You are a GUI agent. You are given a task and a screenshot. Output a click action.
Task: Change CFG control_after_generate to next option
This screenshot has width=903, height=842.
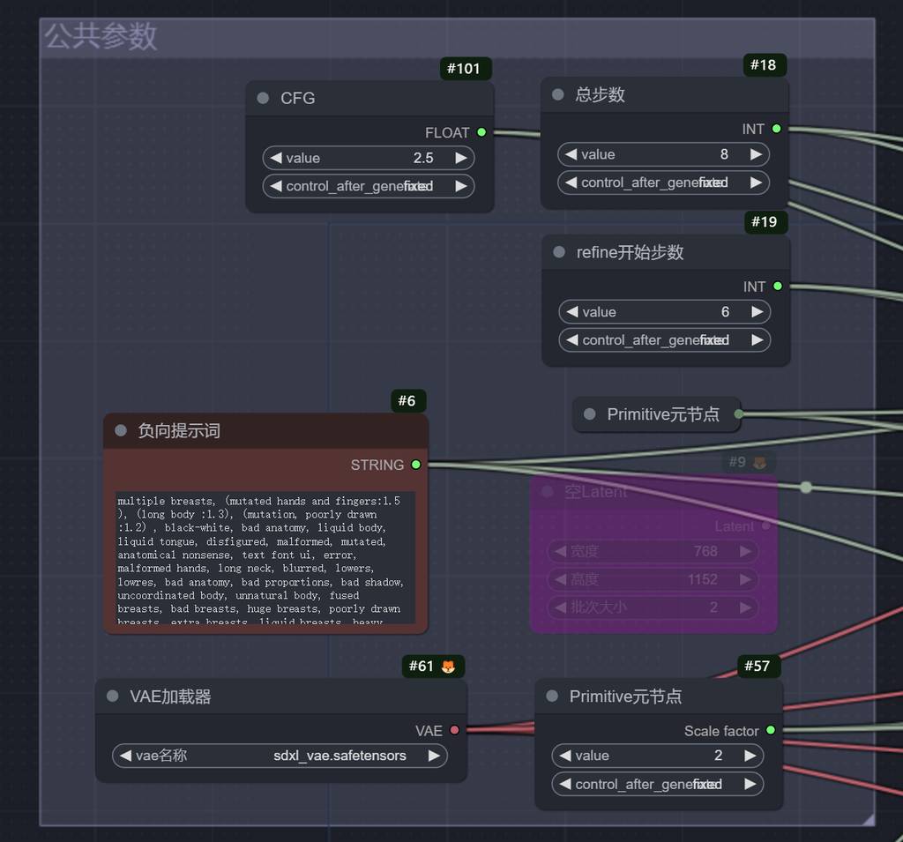[461, 186]
